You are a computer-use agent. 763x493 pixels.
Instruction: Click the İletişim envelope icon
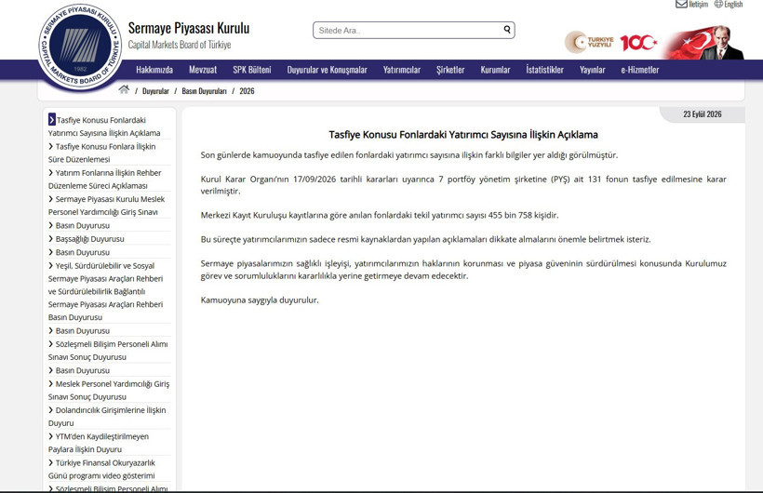pyautogui.click(x=681, y=5)
